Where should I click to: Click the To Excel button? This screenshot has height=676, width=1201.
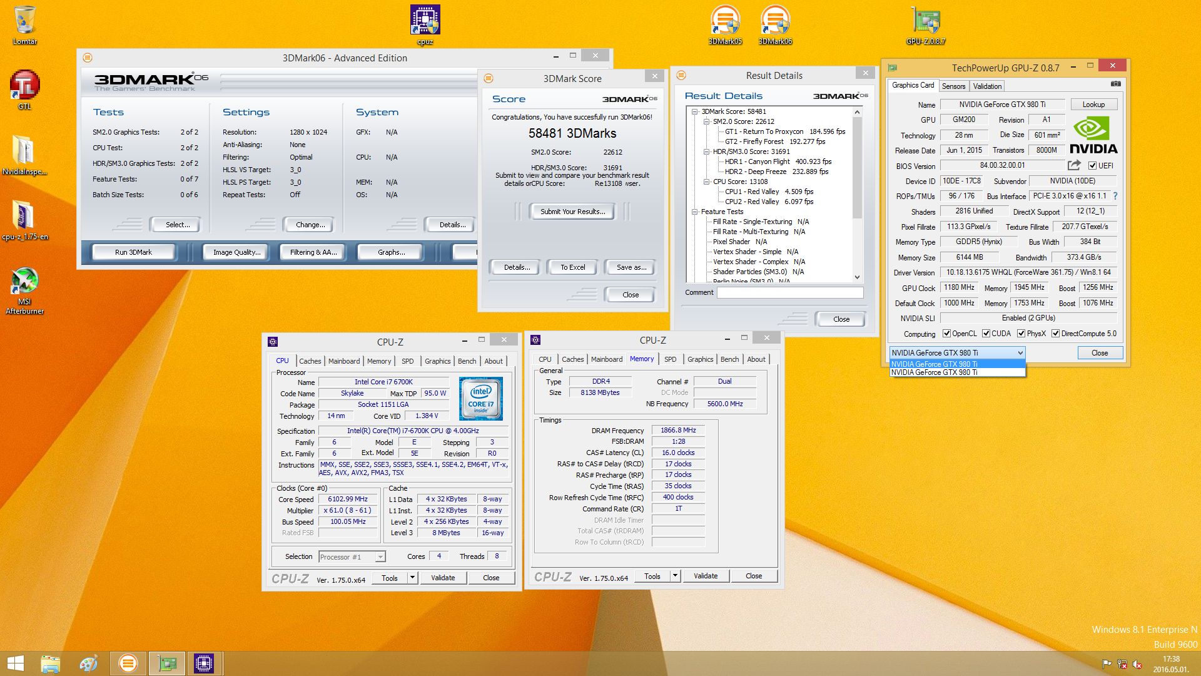pyautogui.click(x=572, y=267)
